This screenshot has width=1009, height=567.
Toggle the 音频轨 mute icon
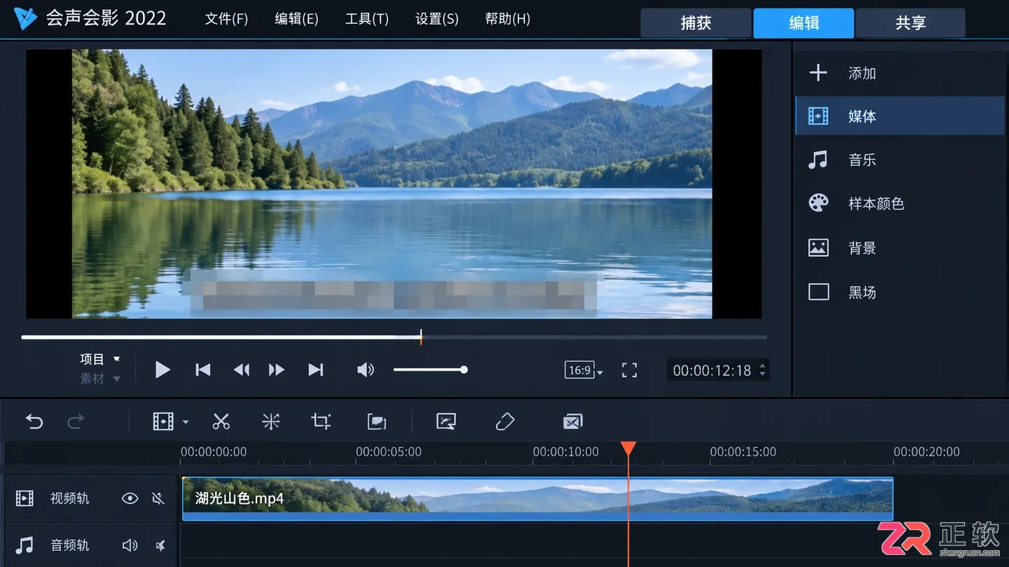coord(160,545)
